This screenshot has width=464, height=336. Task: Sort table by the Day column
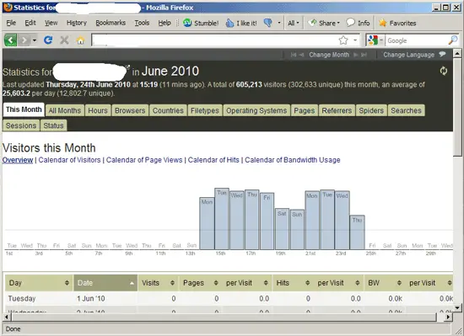pos(39,283)
